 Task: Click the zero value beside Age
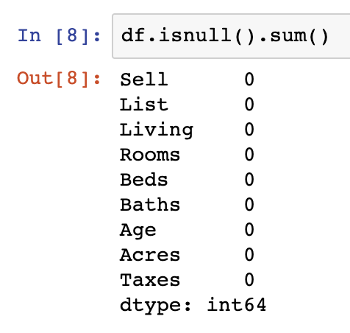coord(249,230)
